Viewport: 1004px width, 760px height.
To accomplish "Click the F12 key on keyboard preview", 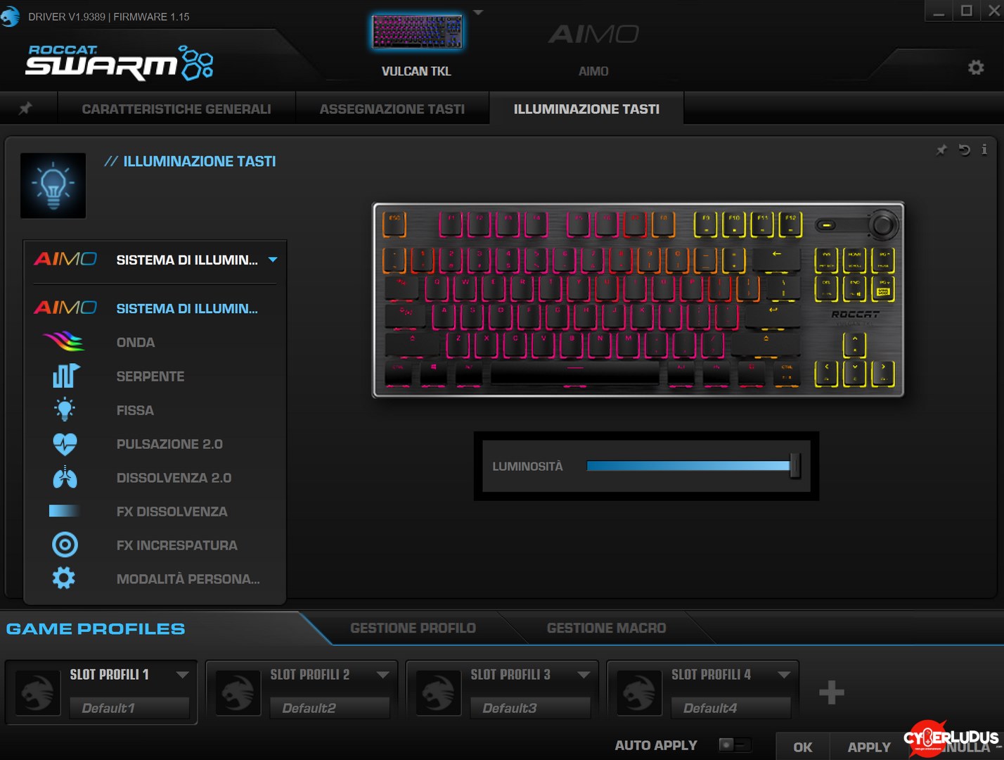I will pyautogui.click(x=791, y=224).
